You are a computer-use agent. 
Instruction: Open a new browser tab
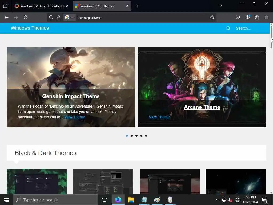pyautogui.click(x=137, y=6)
